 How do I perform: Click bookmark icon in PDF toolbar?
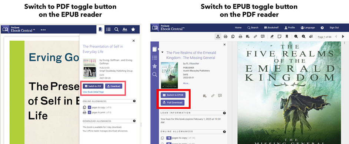(x=287, y=37)
